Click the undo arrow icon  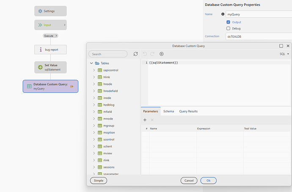pos(145,54)
